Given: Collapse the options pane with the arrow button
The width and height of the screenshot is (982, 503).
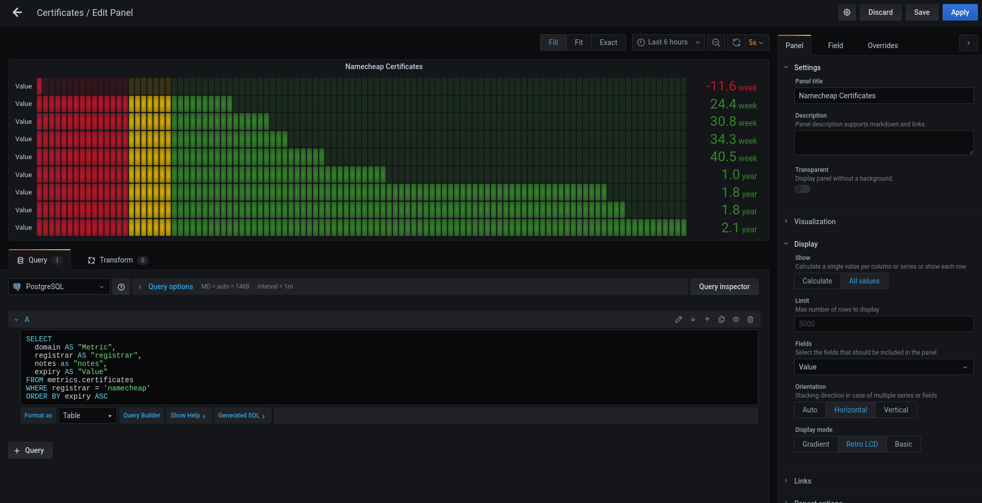Looking at the screenshot, I should point(969,43).
